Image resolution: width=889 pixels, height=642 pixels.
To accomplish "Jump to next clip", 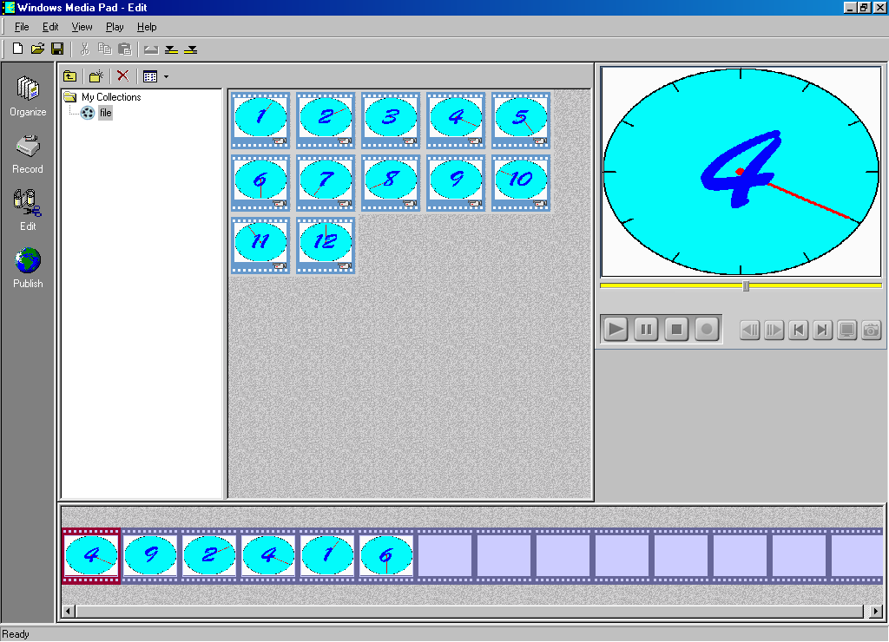I will pos(822,330).
